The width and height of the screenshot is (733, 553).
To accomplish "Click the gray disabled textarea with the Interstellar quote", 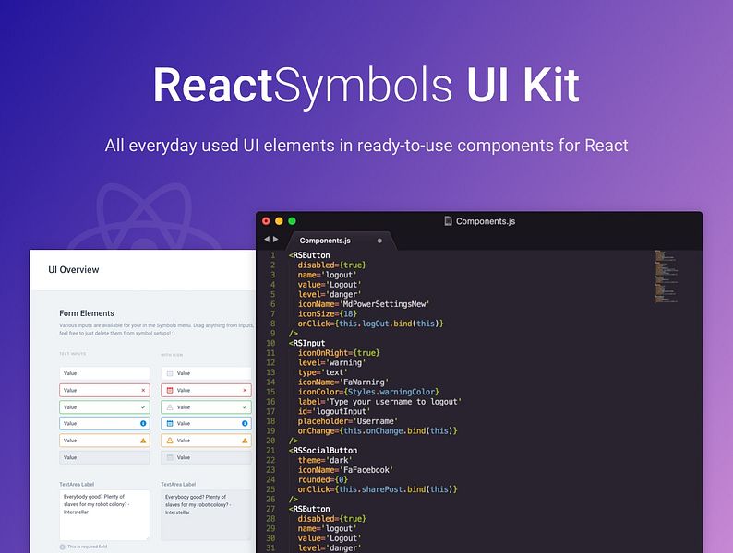I will (x=206, y=515).
